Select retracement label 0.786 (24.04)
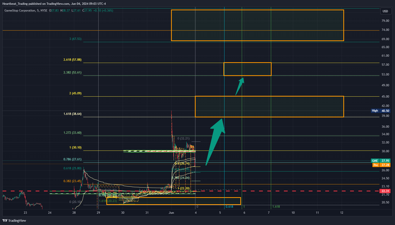395x225 pixels. point(181,178)
